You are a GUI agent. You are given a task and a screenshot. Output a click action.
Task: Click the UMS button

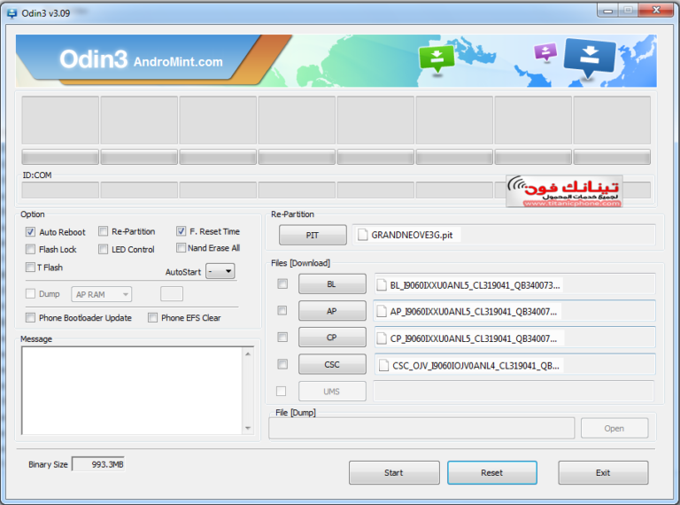332,392
